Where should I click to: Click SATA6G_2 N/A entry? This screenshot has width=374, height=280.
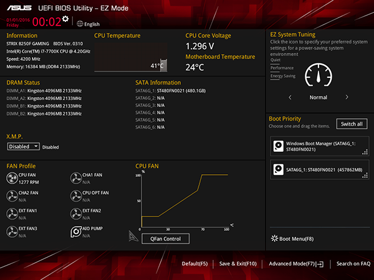(150, 98)
